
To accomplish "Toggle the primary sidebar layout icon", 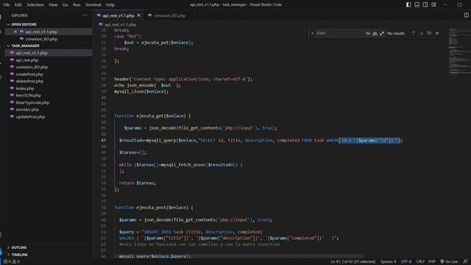I will [x=408, y=4].
